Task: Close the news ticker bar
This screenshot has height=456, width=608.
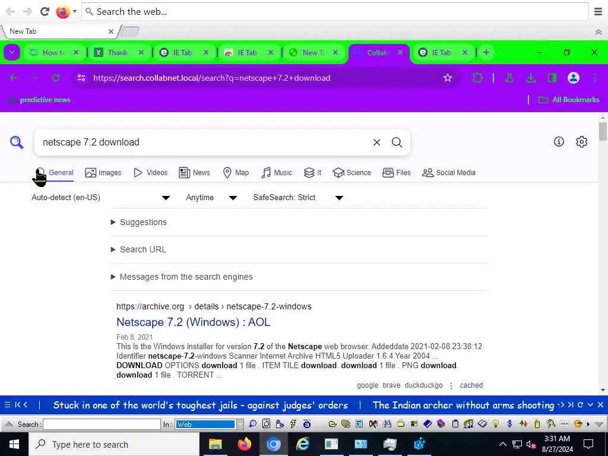Action: click(x=600, y=405)
